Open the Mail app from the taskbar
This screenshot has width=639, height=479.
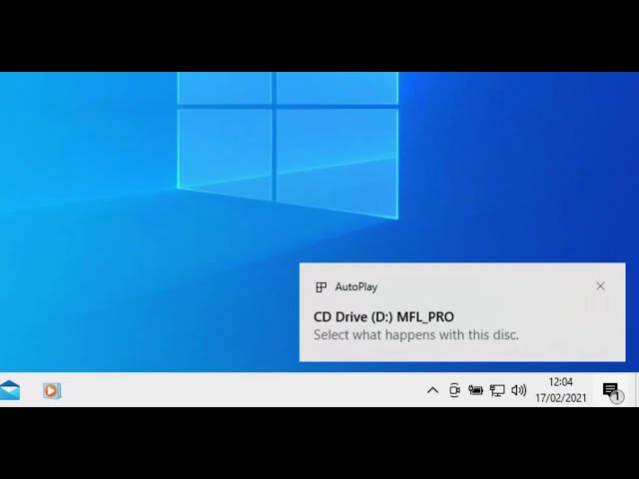9,390
